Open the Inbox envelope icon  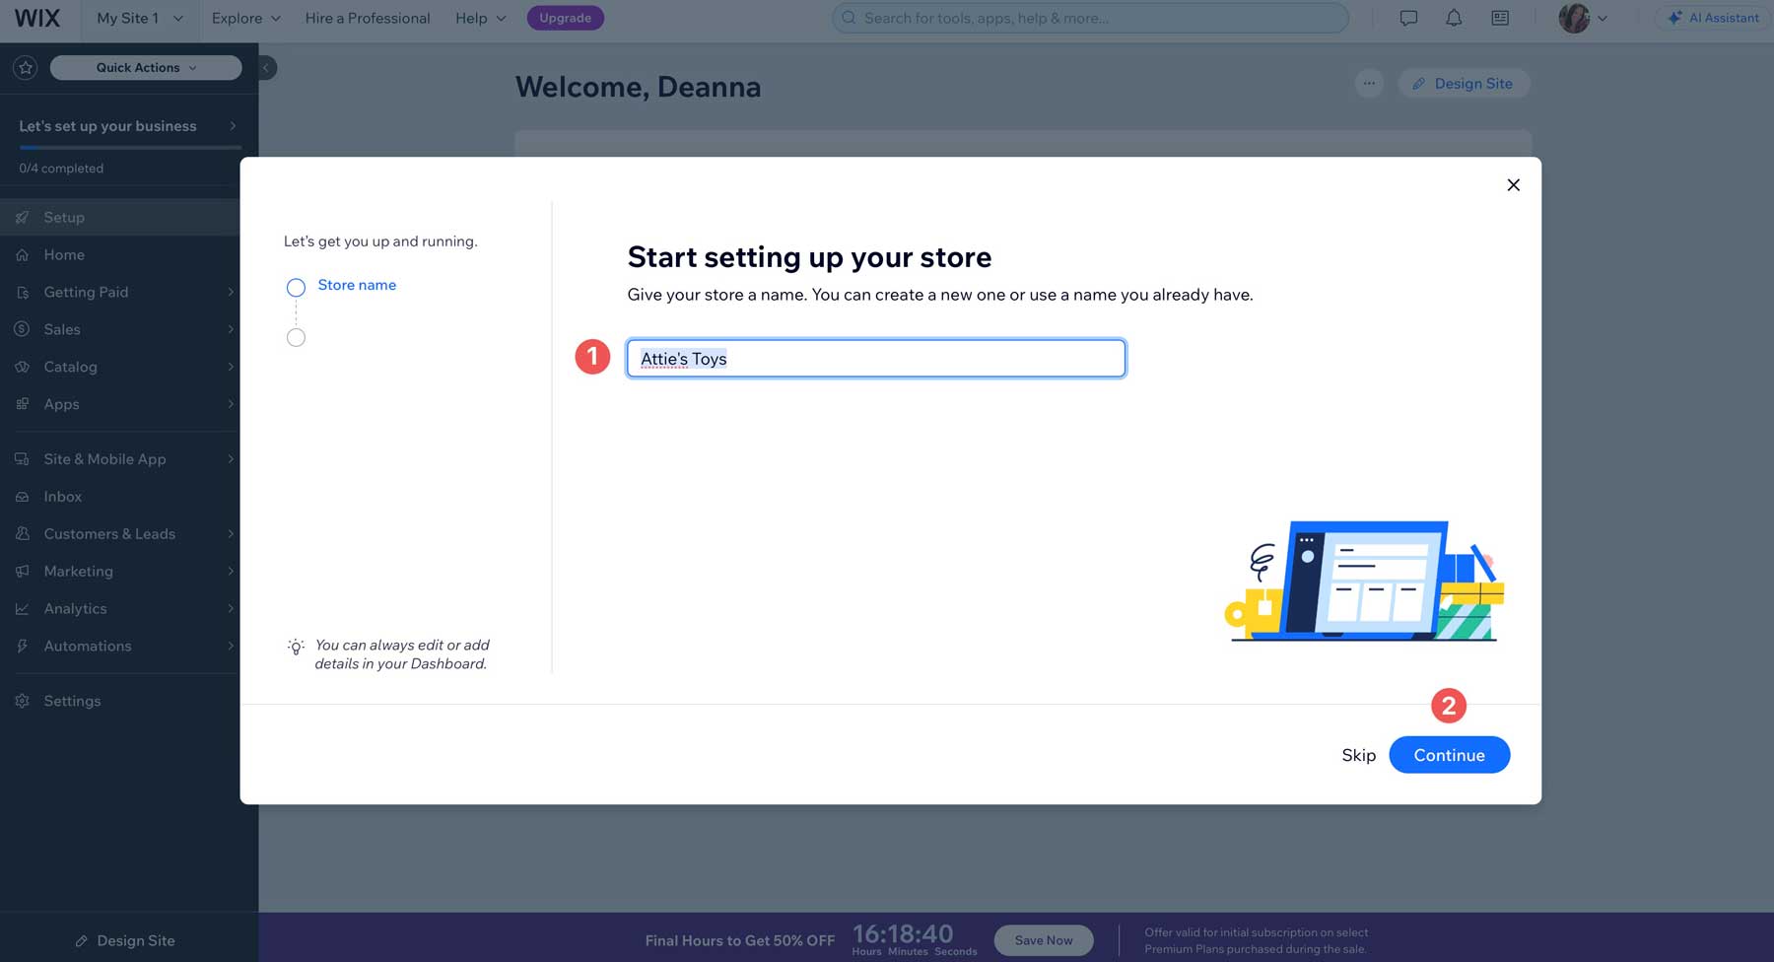click(x=22, y=496)
